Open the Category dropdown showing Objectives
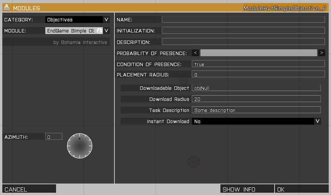This screenshot has width=331, height=195. [x=74, y=19]
